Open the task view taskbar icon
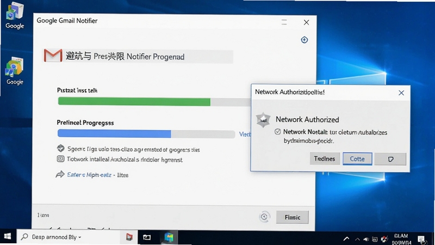 [147, 237]
